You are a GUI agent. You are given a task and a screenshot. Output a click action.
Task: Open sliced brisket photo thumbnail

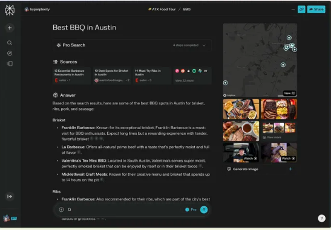coord(279,109)
